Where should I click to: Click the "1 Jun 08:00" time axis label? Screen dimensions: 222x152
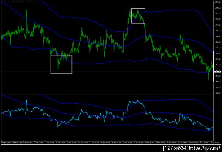pos(27,143)
